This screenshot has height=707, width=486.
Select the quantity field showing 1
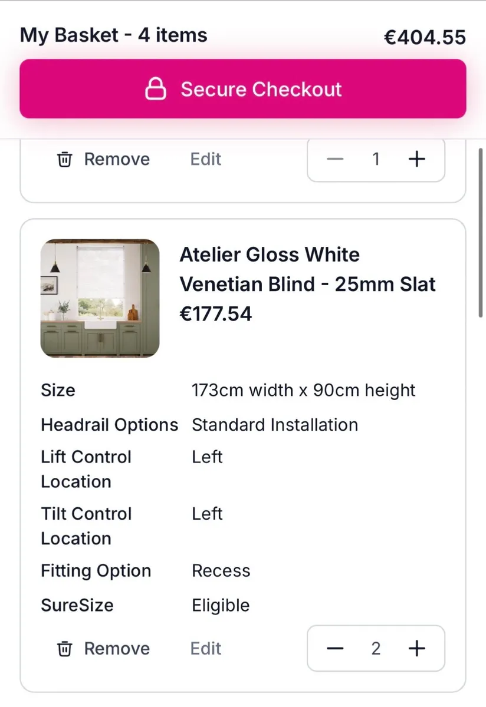(x=376, y=159)
